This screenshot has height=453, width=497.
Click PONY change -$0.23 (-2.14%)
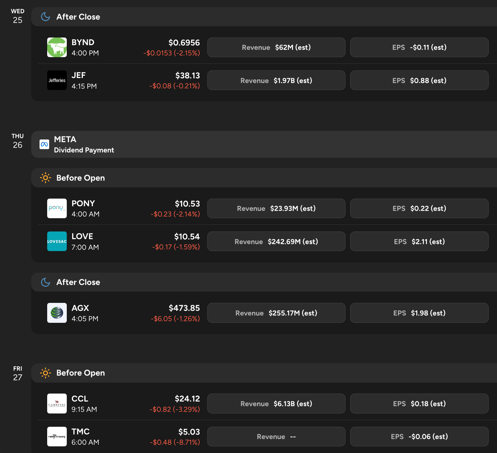tap(175, 214)
